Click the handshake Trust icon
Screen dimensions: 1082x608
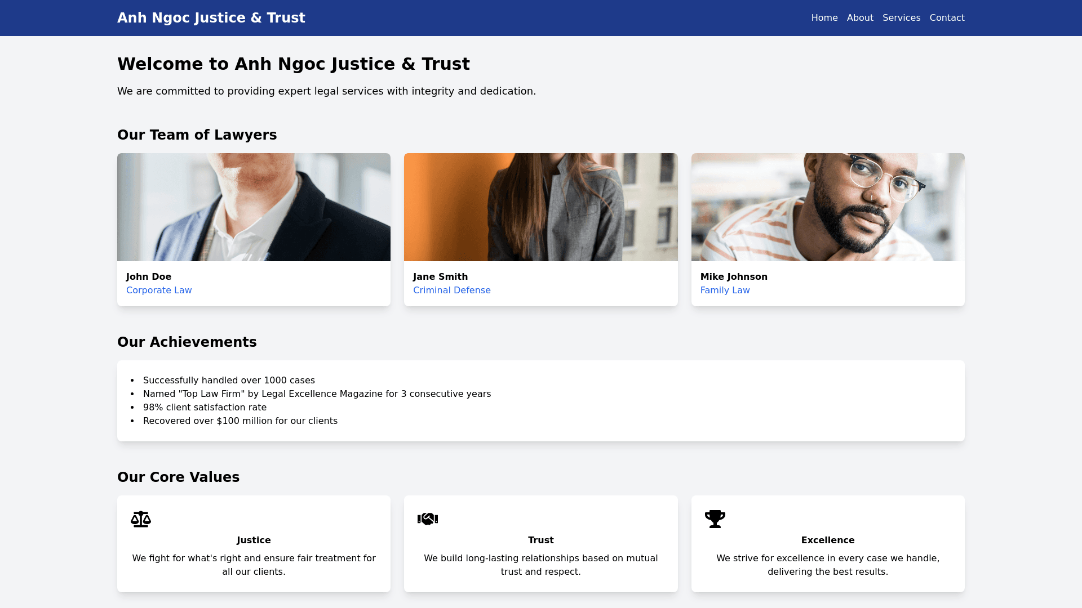(x=428, y=519)
